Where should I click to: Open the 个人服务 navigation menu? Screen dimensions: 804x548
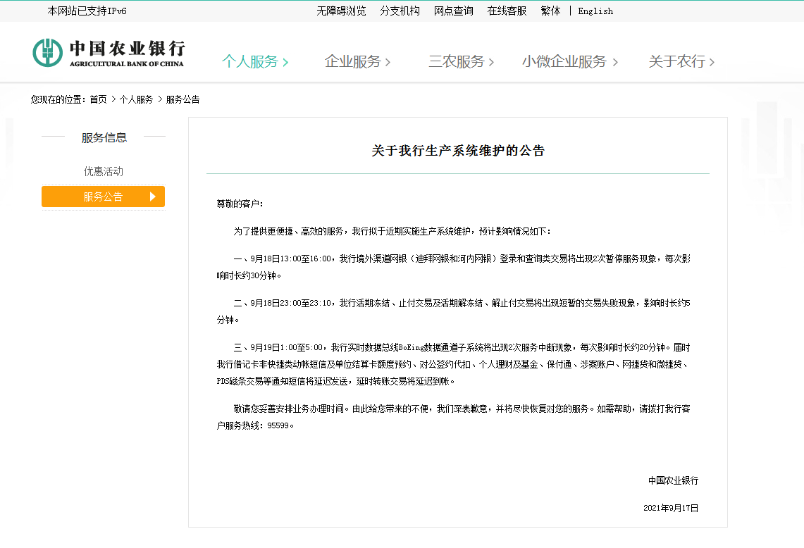tap(251, 62)
